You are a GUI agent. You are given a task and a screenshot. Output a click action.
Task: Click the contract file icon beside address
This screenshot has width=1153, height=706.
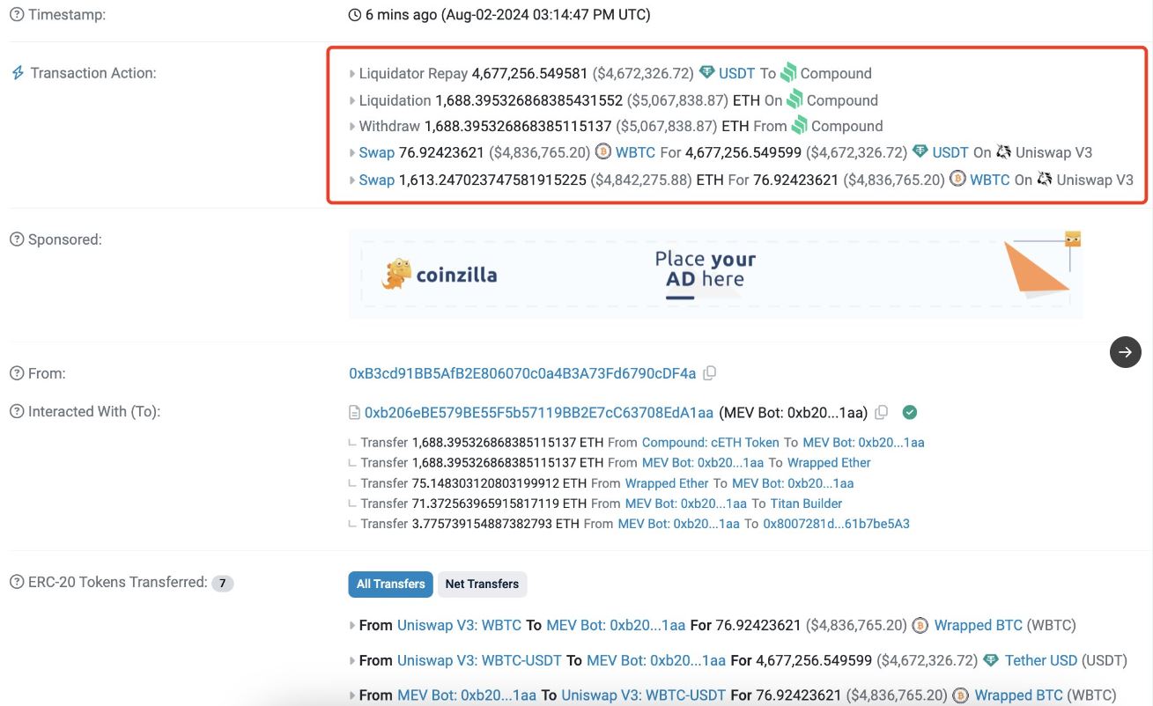click(x=355, y=413)
